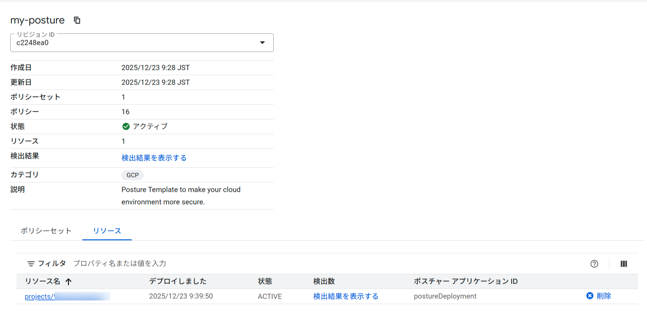Image resolution: width=647 pixels, height=321 pixels.
Task: Open the filter funnel icon above the table
Action: (x=31, y=263)
